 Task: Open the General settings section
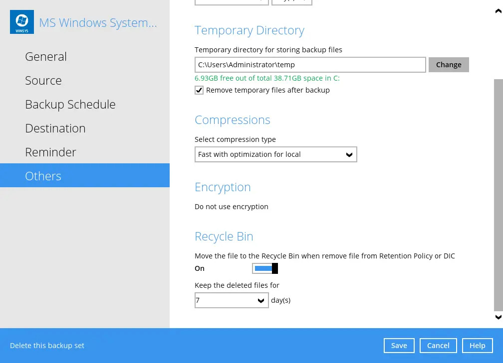coord(46,57)
